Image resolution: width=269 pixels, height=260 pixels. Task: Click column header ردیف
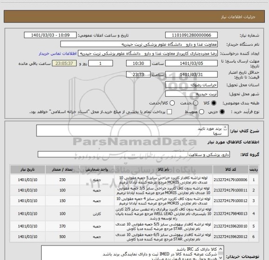[x=254, y=169]
